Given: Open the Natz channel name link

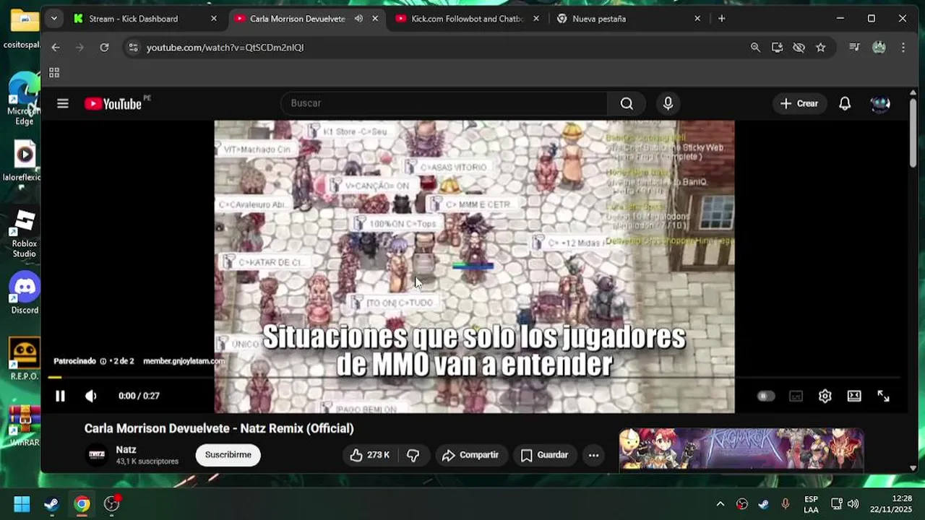Looking at the screenshot, I should [126, 450].
